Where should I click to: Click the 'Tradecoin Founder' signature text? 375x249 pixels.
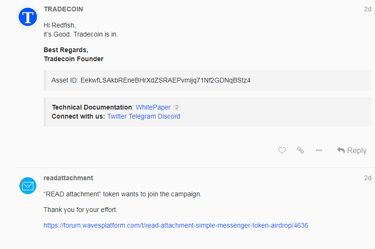[x=74, y=59]
